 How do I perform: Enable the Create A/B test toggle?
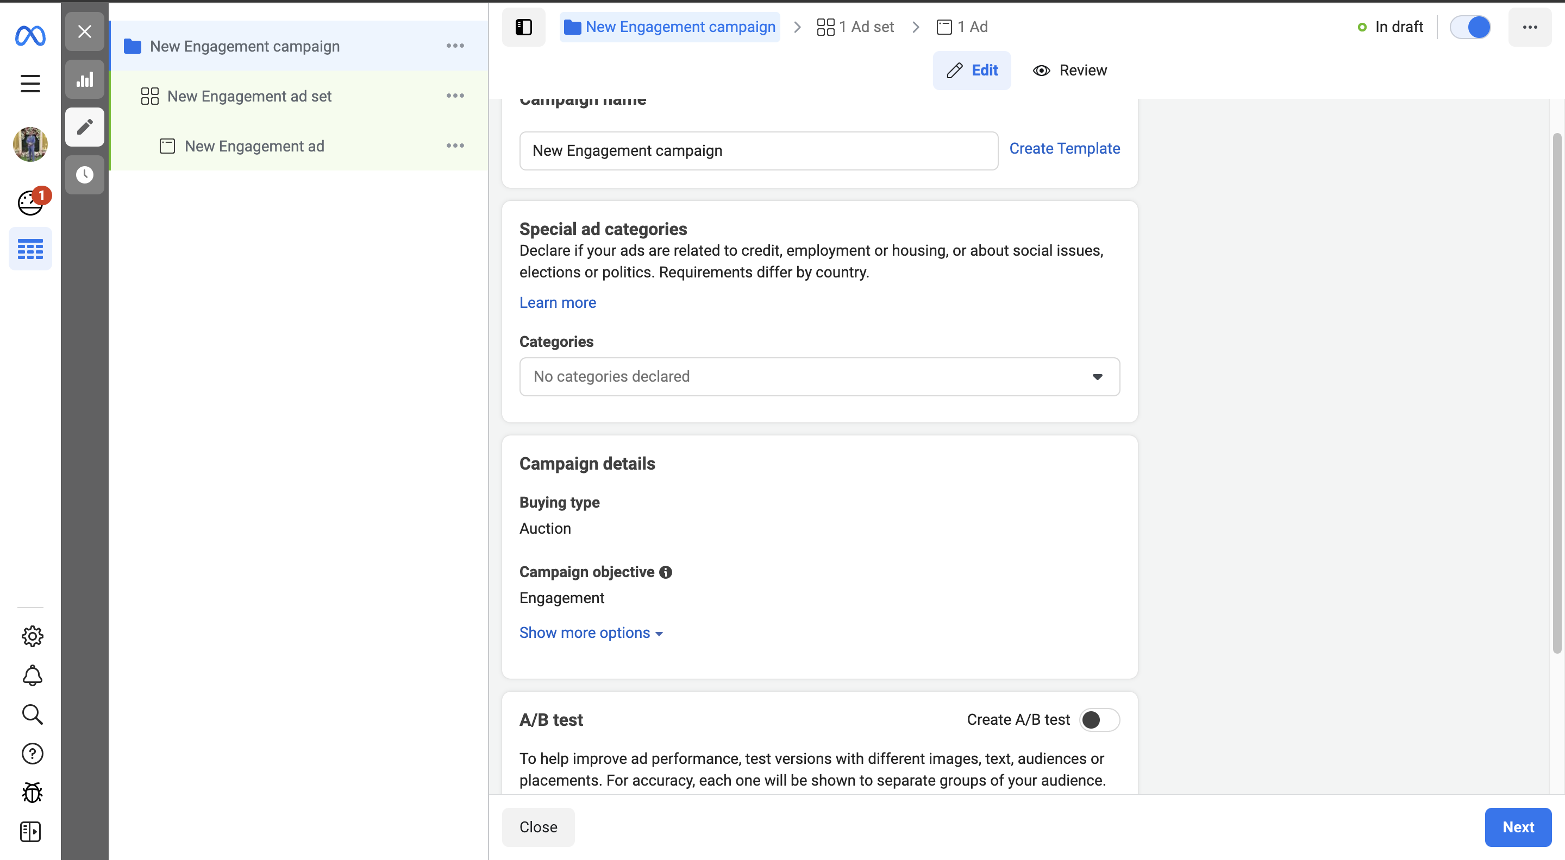point(1099,720)
